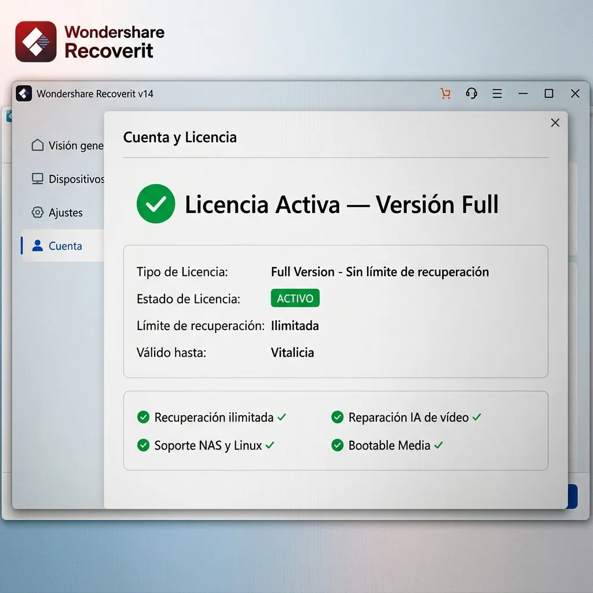Click the green circle beside Bootable Media
Screen dimensions: 593x593
[x=338, y=445]
